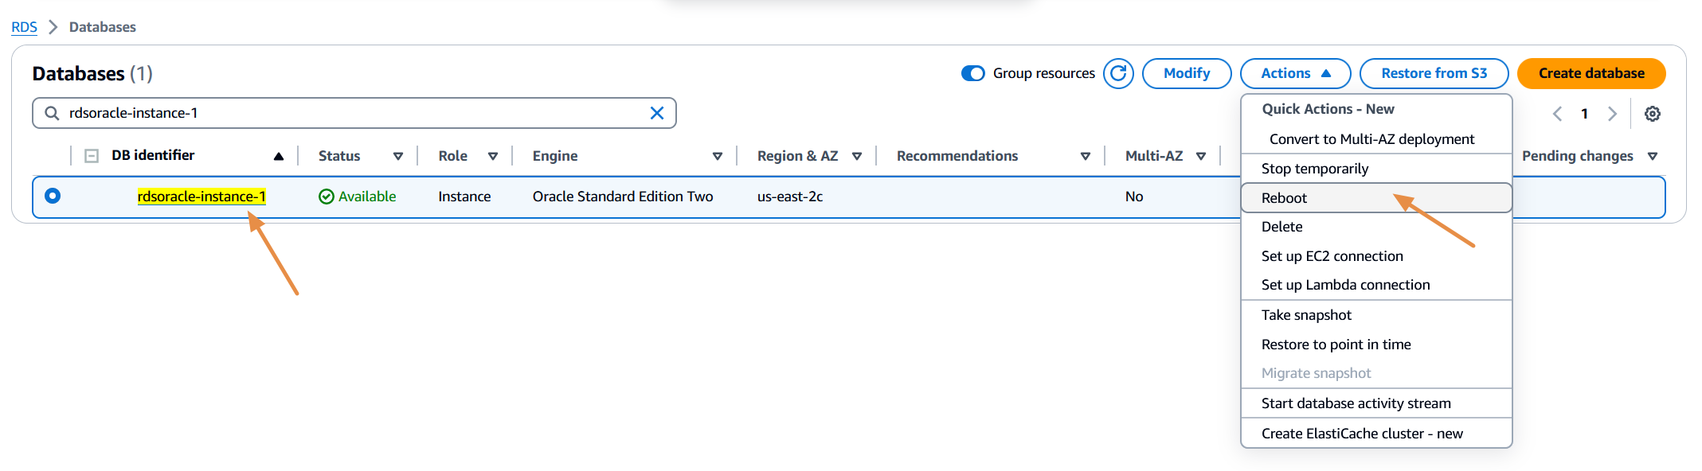Click the RDS breadcrumb link
The image size is (1702, 471).
(x=24, y=27)
